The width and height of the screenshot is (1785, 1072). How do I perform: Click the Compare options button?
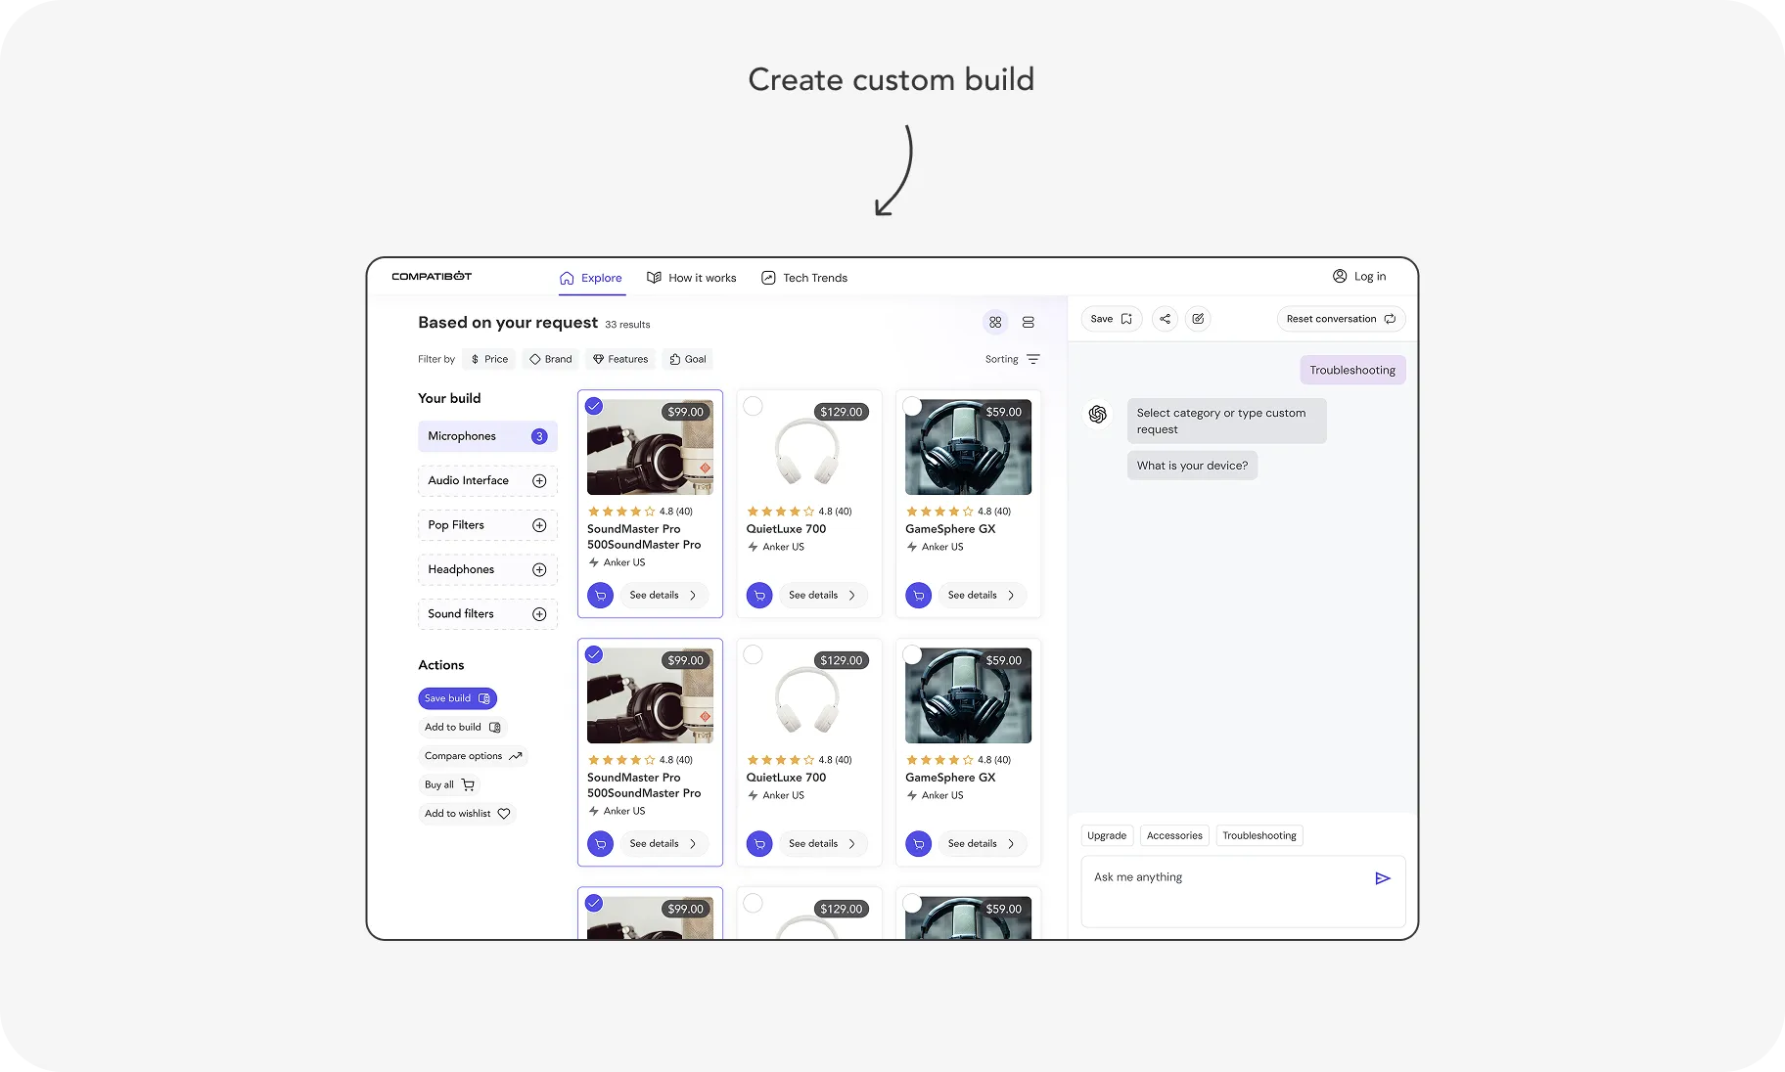click(x=473, y=756)
